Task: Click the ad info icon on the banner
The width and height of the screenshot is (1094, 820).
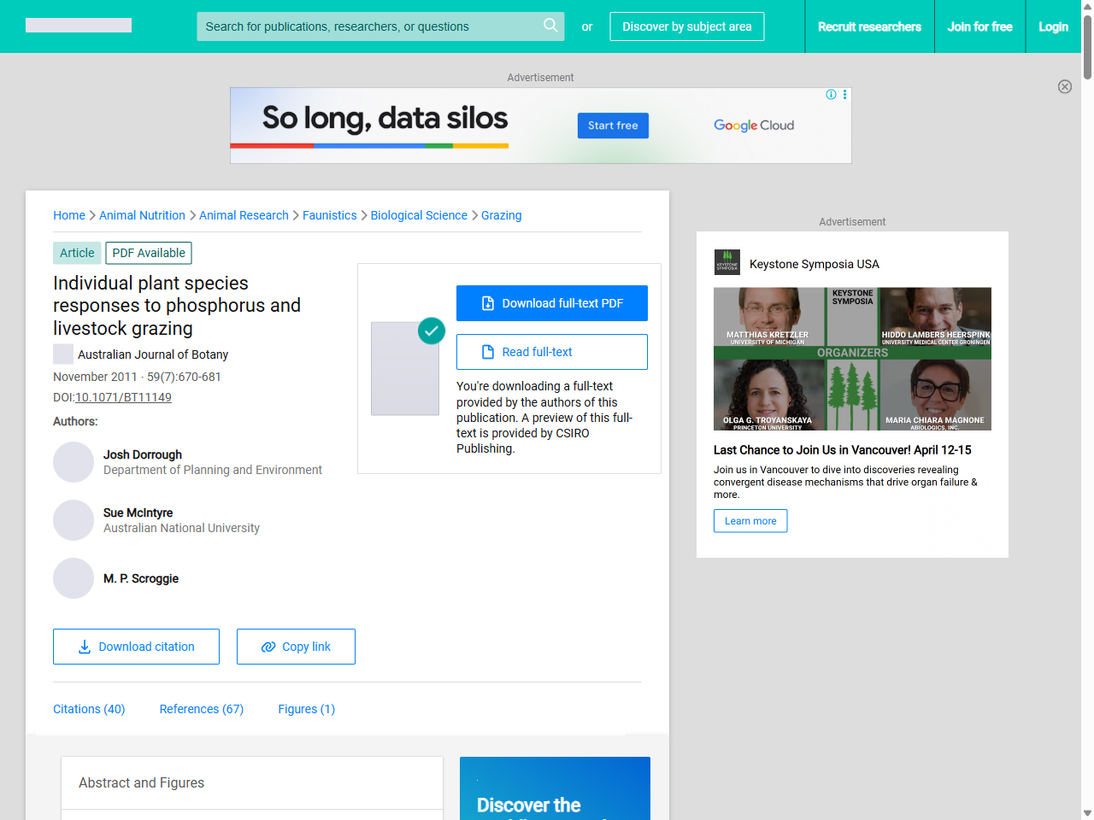Action: coord(831,95)
